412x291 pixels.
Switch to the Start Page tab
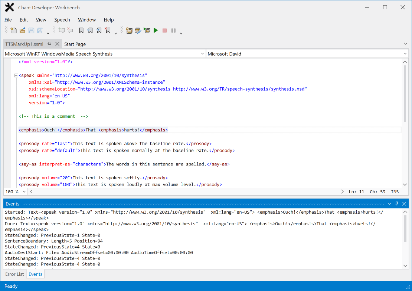(x=75, y=44)
